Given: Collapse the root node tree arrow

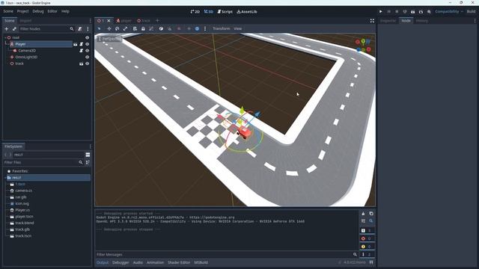Looking at the screenshot, I should point(5,38).
